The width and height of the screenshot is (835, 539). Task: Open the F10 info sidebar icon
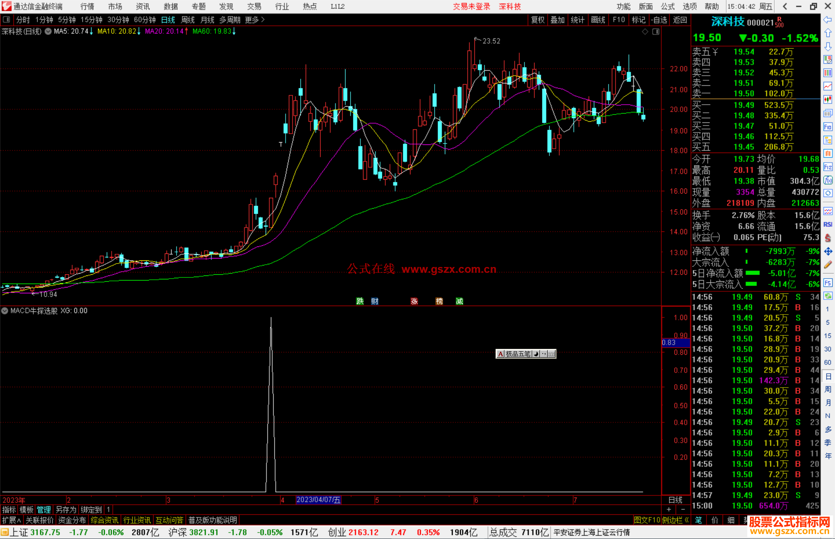click(828, 127)
